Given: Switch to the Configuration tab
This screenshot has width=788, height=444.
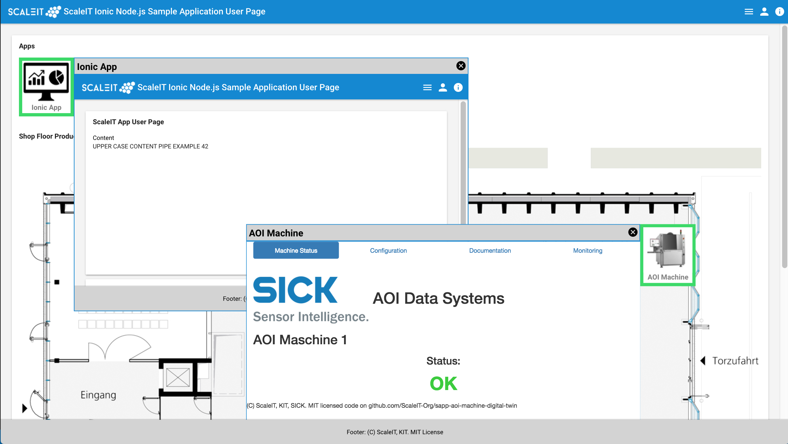Looking at the screenshot, I should click(388, 250).
